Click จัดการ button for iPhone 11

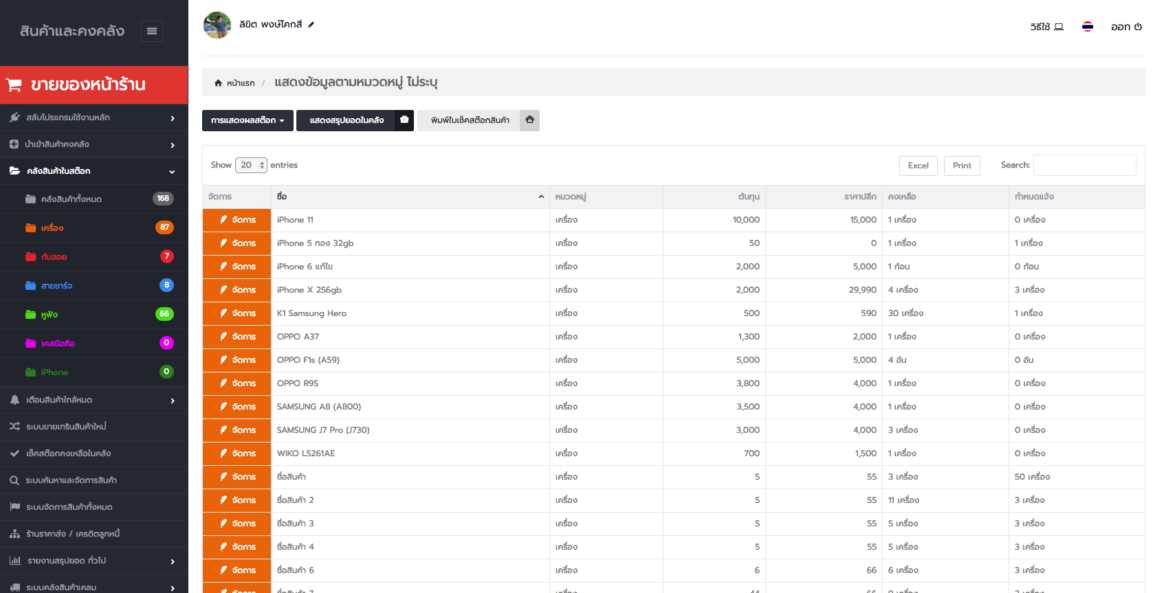(x=237, y=220)
